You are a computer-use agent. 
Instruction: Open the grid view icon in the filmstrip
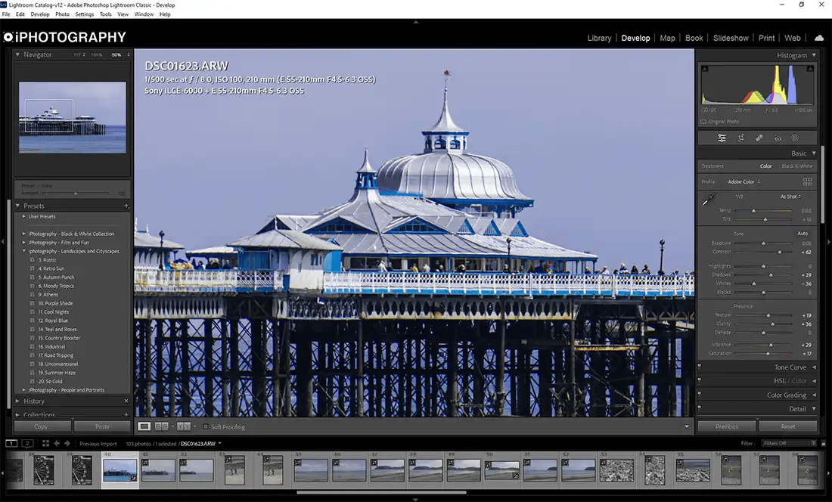[45, 443]
